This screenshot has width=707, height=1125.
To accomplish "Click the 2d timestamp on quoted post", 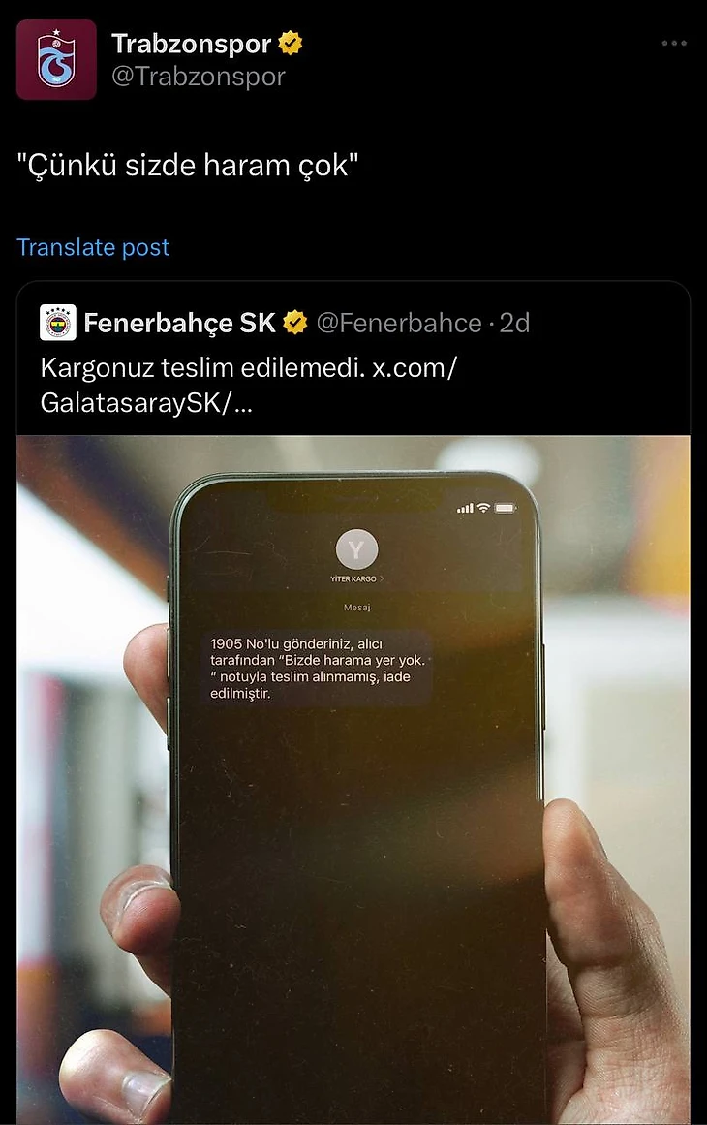I will click(x=514, y=323).
